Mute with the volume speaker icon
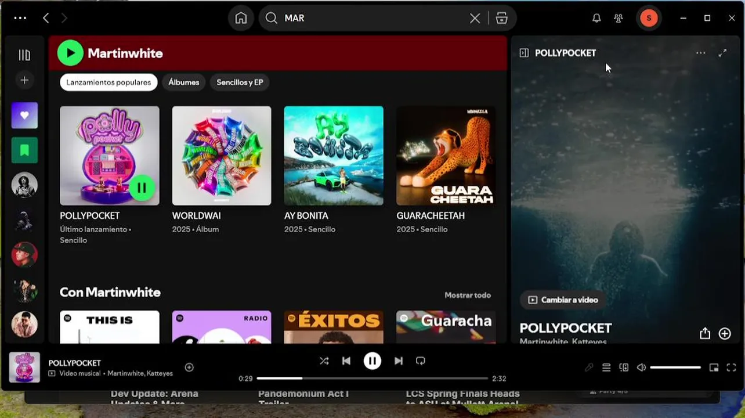The width and height of the screenshot is (745, 418). [641, 367]
